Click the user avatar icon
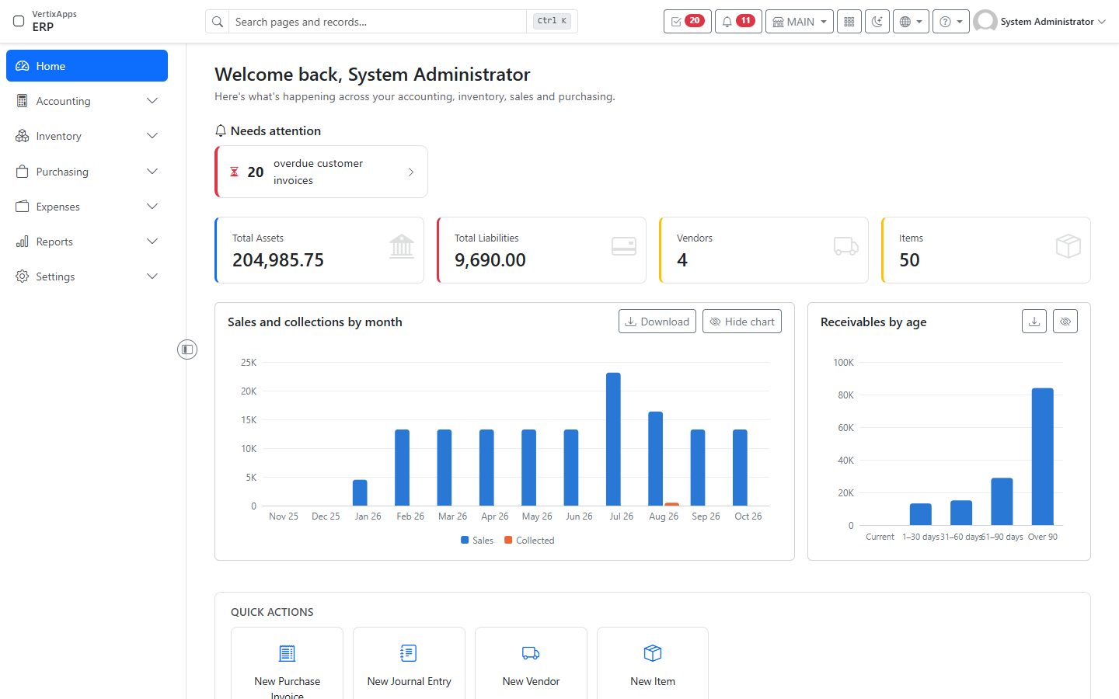Image resolution: width=1119 pixels, height=699 pixels. point(985,22)
